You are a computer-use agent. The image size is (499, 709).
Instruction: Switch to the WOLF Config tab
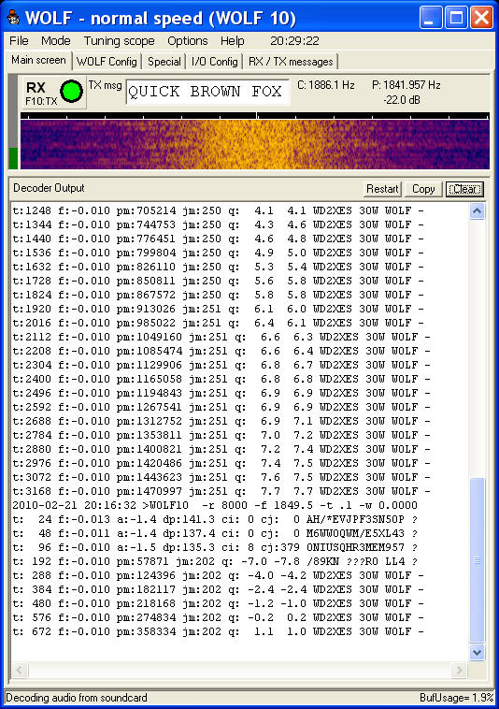click(107, 62)
